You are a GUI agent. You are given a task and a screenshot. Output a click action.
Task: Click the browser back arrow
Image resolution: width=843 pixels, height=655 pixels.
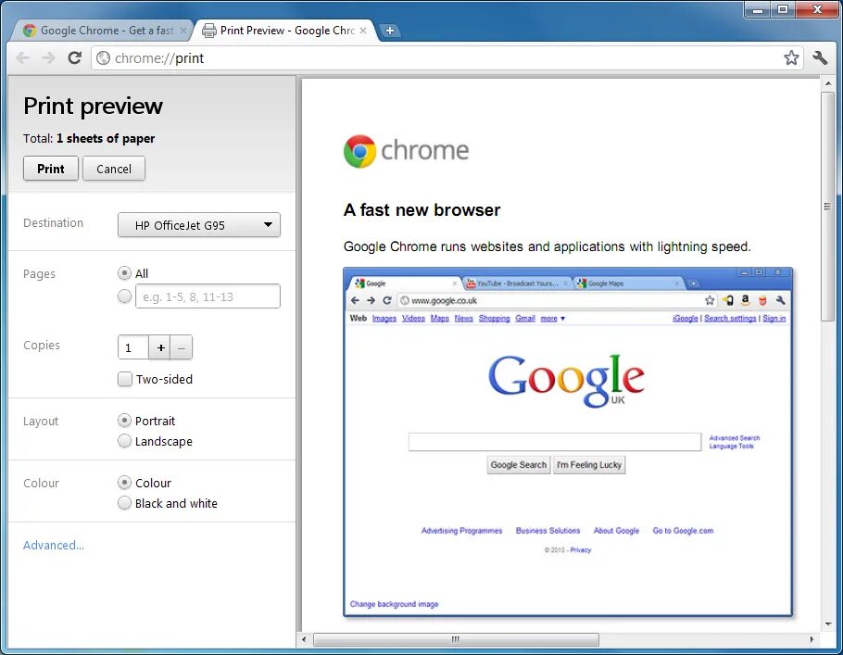point(22,57)
